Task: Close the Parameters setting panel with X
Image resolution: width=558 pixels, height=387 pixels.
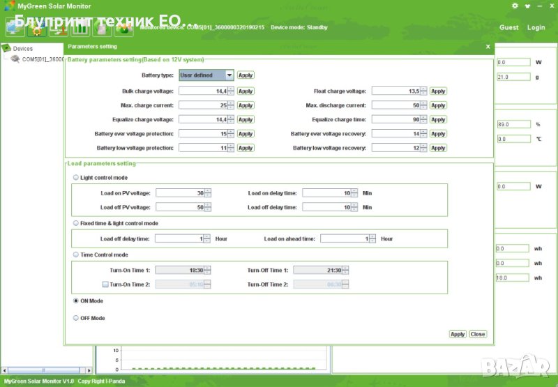Action: click(488, 46)
